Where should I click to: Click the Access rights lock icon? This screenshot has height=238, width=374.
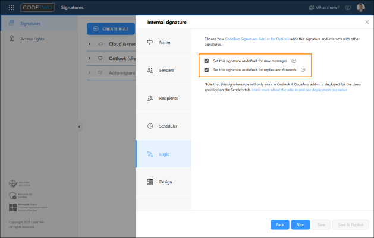click(12, 39)
